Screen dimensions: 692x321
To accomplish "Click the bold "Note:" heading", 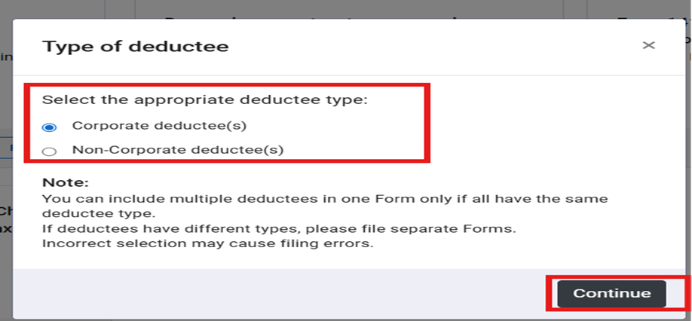I will 65,183.
